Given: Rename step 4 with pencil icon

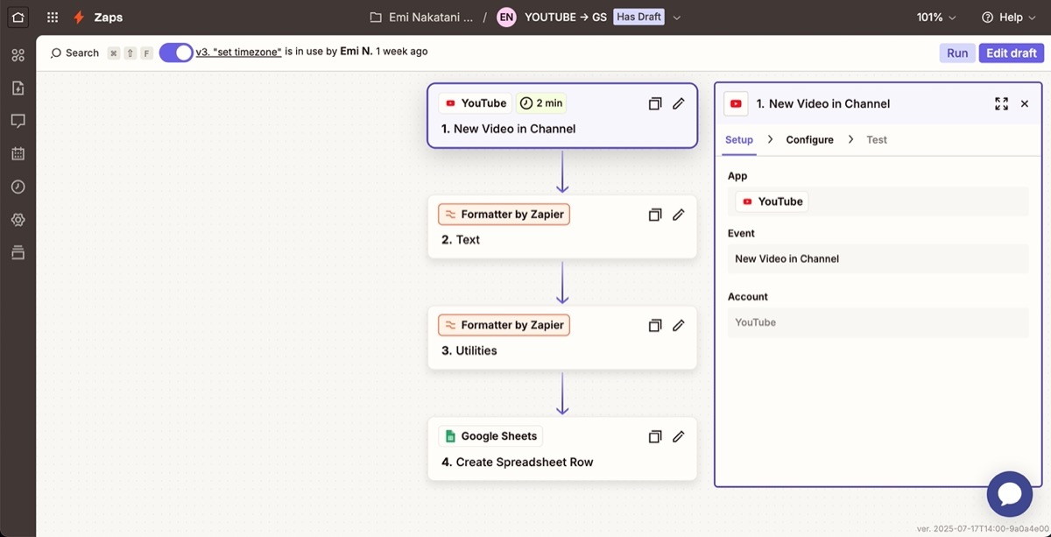Looking at the screenshot, I should click(678, 436).
